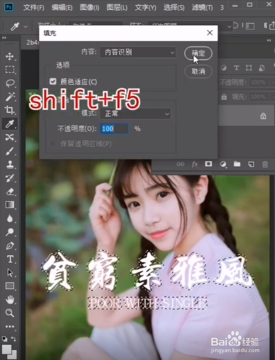Select the Dodge tool
The height and width of the screenshot is (360, 275).
(x=10, y=232)
